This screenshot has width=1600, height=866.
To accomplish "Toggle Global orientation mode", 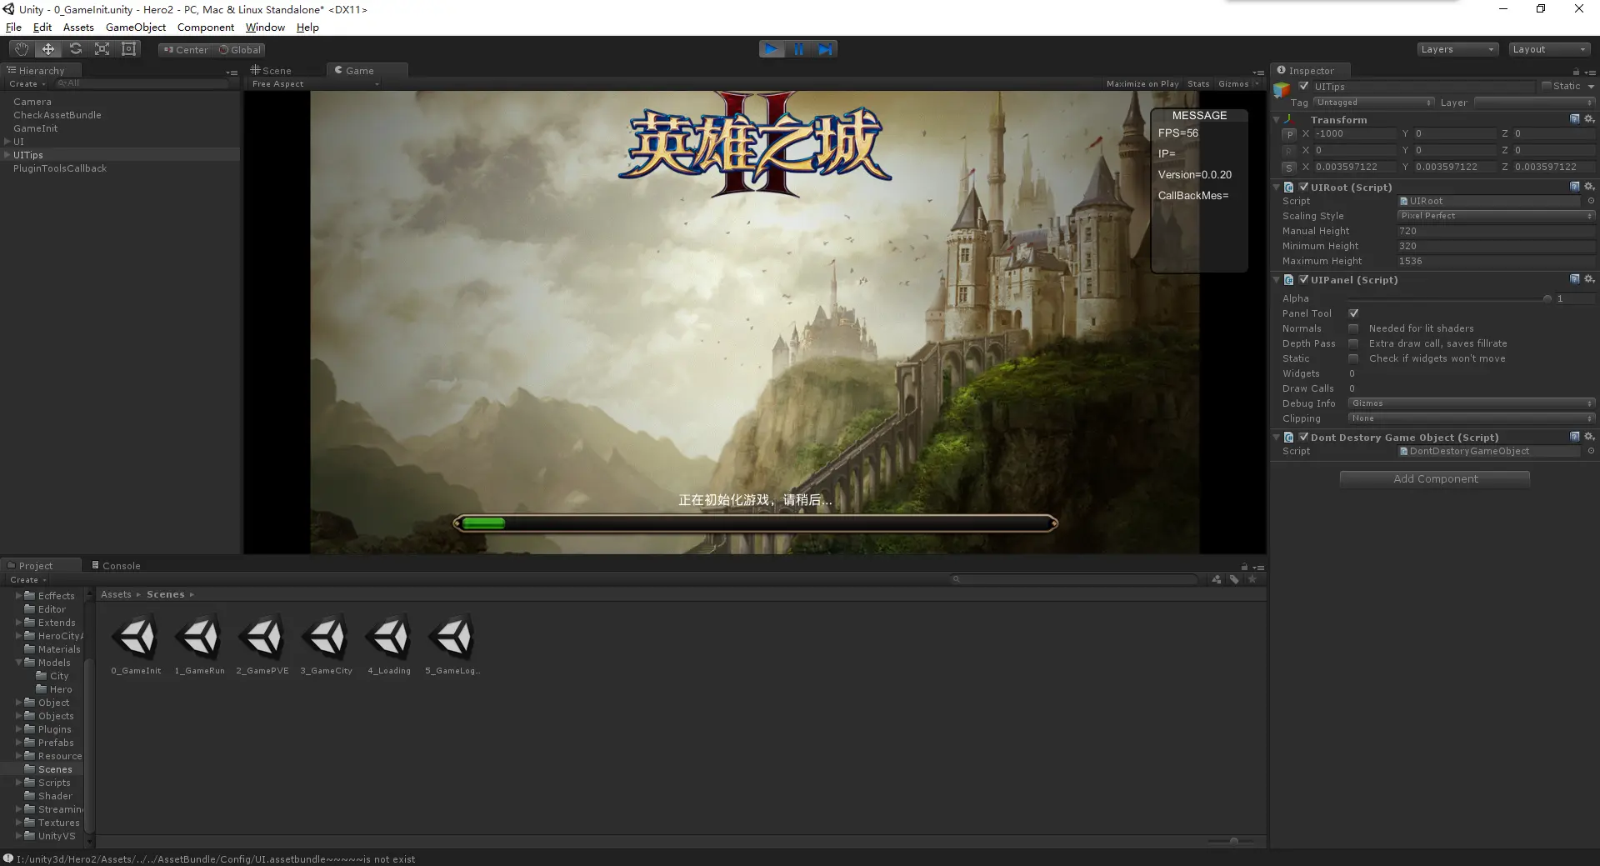I will (x=240, y=50).
